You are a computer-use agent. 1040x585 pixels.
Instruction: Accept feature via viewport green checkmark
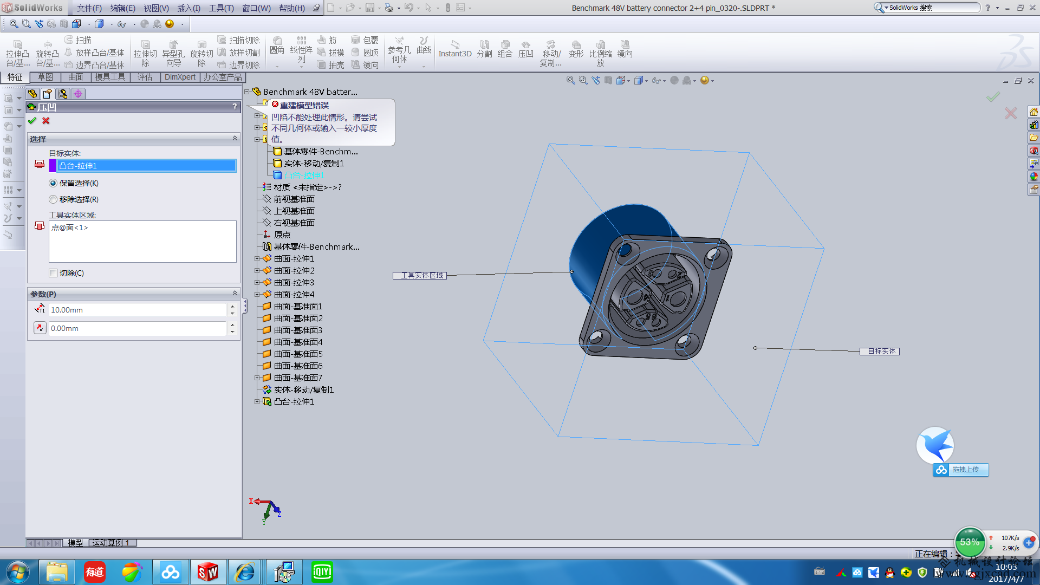pos(993,97)
